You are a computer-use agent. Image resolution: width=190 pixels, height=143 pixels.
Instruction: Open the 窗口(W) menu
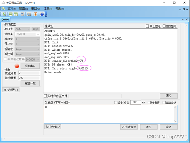pos(36,9)
